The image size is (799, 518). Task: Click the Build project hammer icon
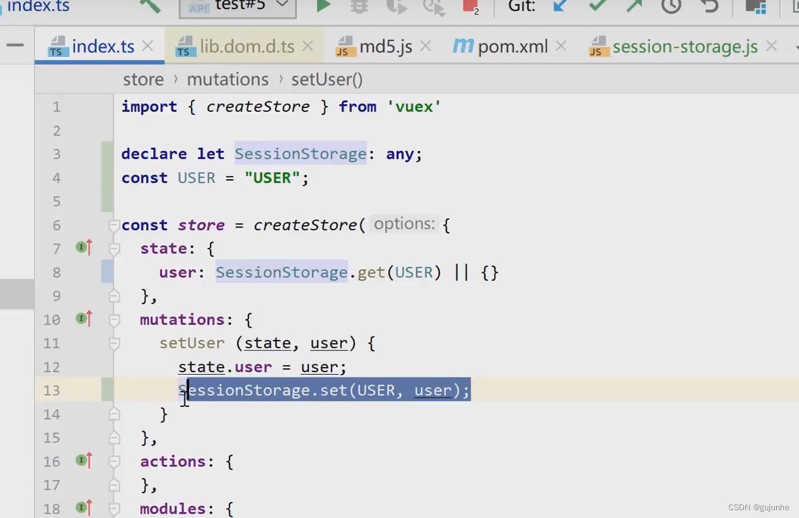click(150, 6)
